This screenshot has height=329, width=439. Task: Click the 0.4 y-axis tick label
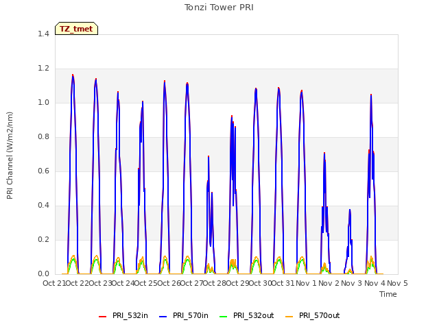tap(43, 206)
